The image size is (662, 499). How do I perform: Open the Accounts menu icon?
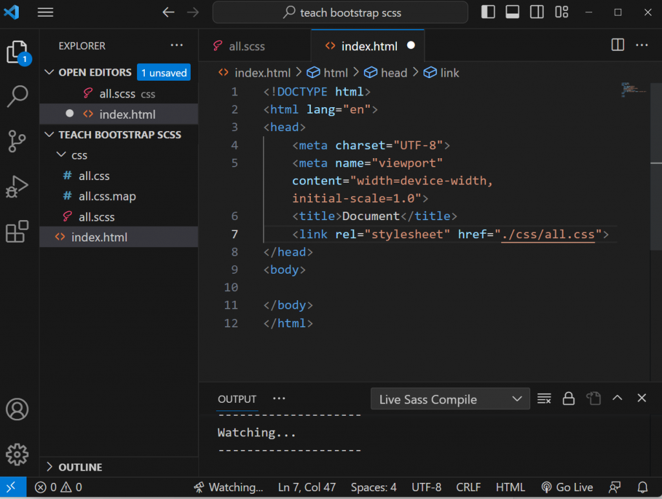17,409
